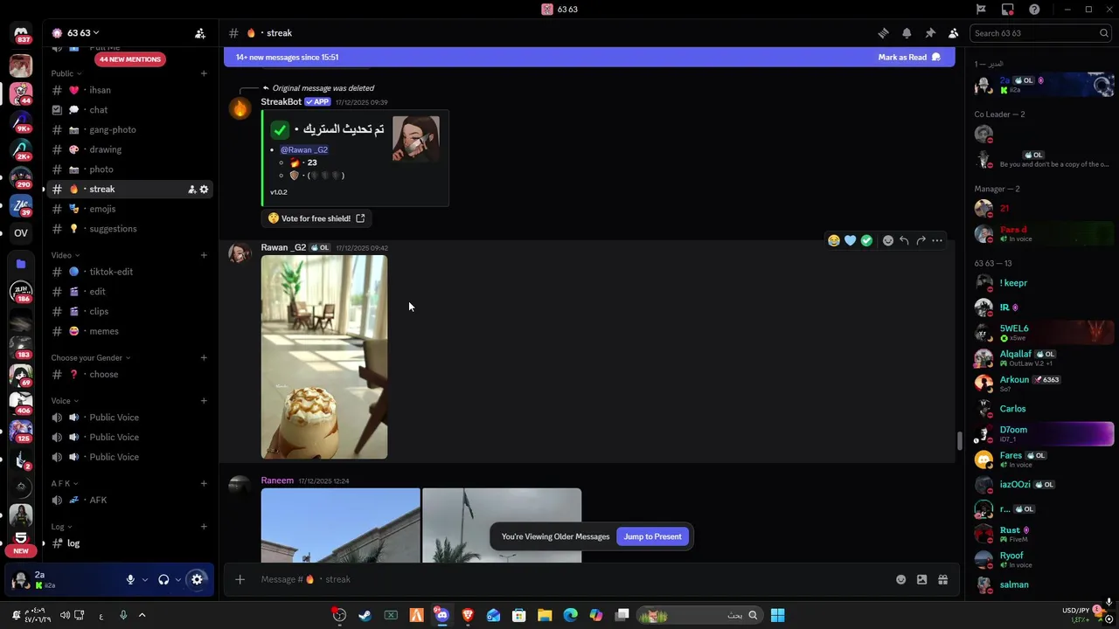React with the green checkmark emoji
Screen dimensions: 1119x629
pyautogui.click(x=866, y=240)
